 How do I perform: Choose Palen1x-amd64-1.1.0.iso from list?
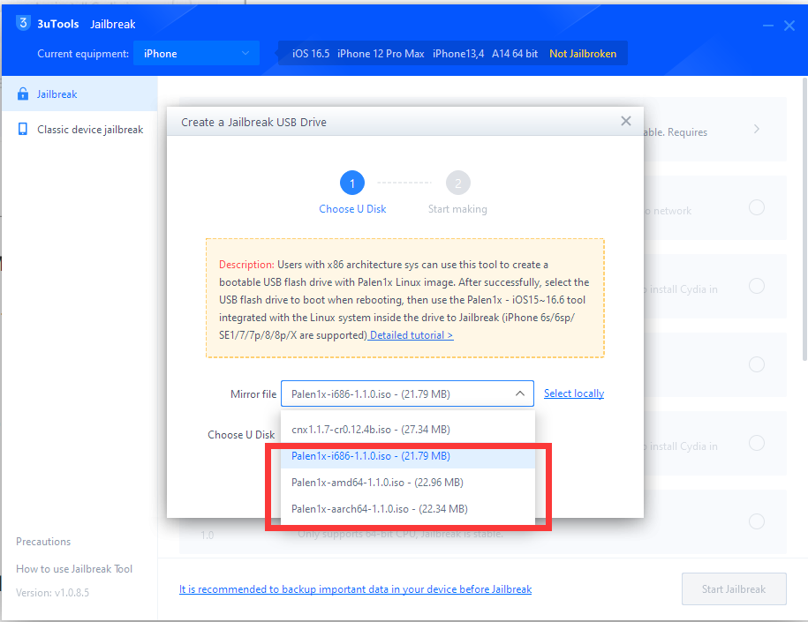[x=408, y=482]
